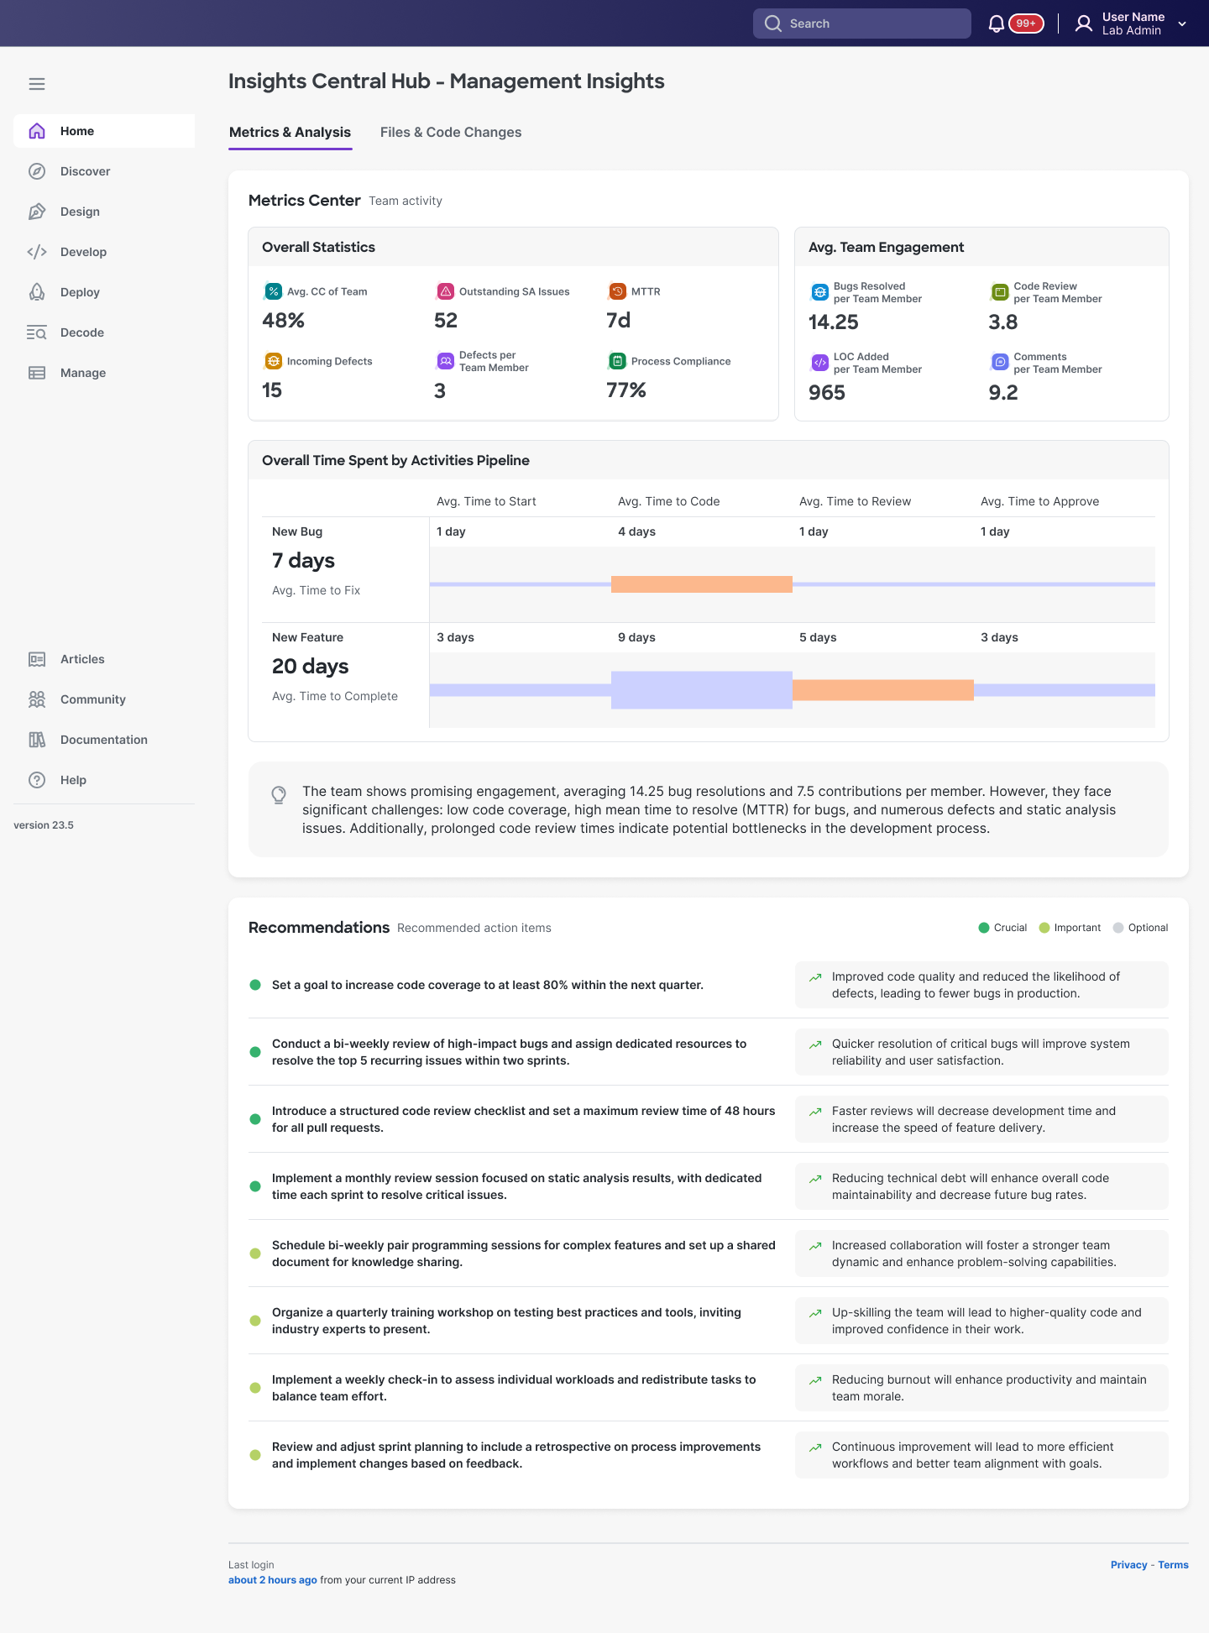Open Deploy in the sidebar

[x=104, y=292]
